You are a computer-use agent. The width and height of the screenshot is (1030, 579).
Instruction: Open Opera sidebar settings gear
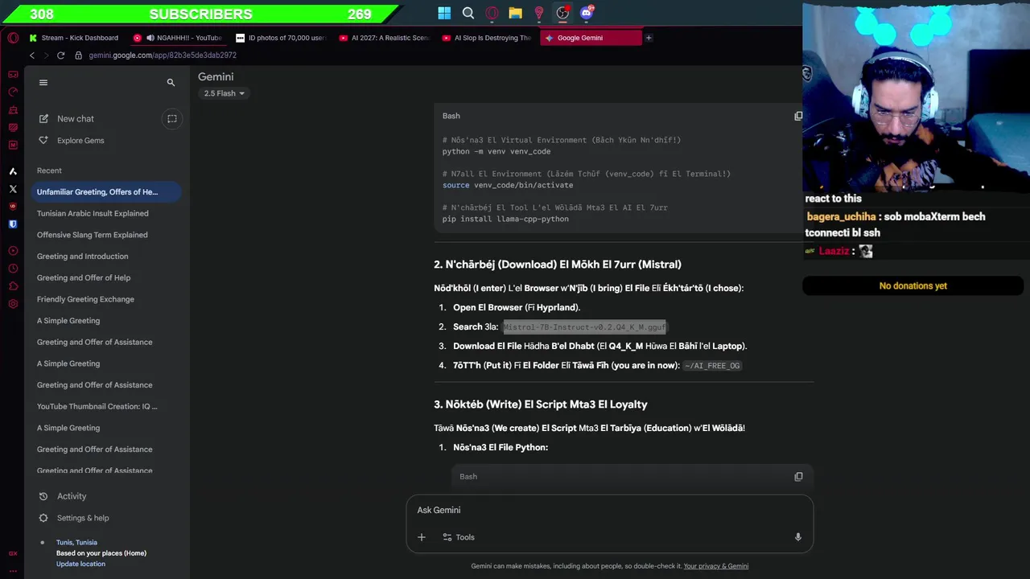coord(13,304)
